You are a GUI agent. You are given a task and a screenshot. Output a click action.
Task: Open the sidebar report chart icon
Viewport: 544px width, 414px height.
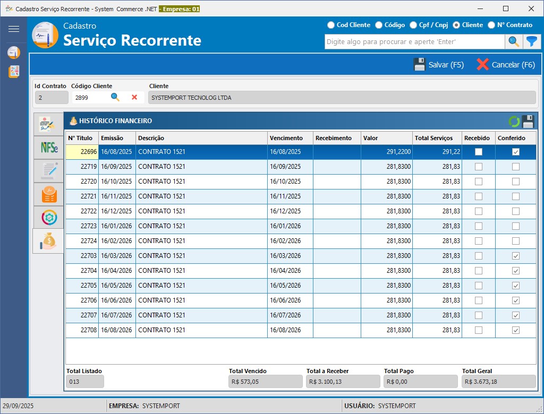tap(14, 72)
